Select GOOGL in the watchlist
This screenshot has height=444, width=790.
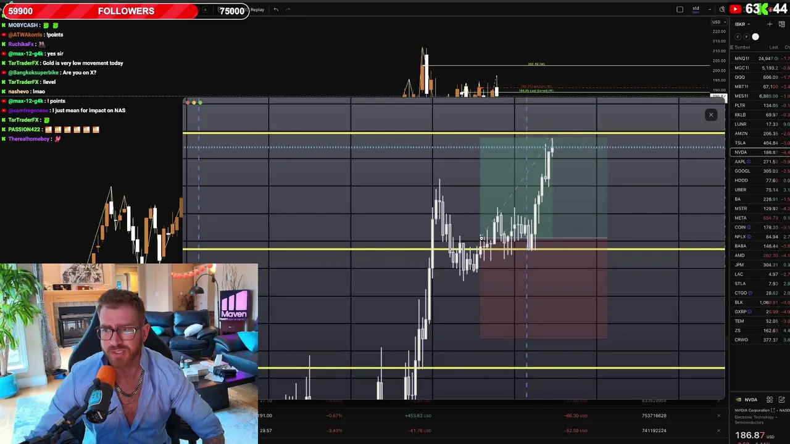(760, 171)
